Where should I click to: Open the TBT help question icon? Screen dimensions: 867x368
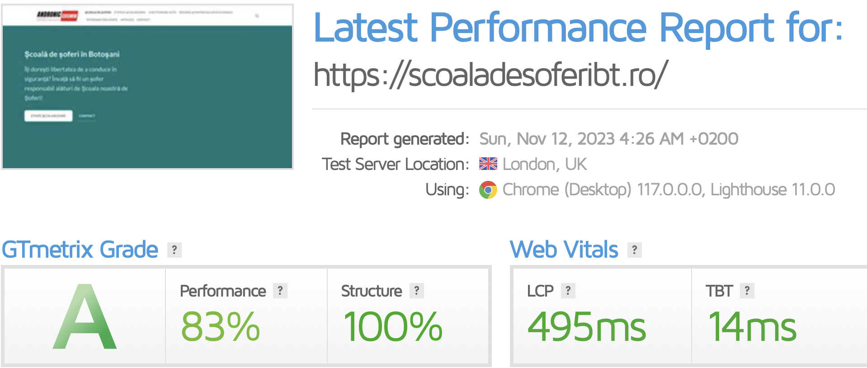(747, 291)
